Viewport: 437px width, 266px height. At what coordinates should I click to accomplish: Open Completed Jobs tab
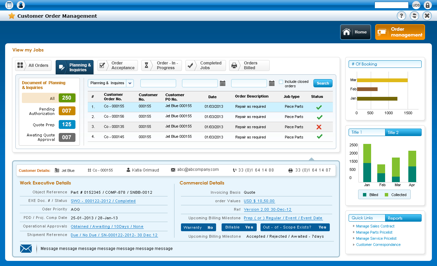coord(206,65)
